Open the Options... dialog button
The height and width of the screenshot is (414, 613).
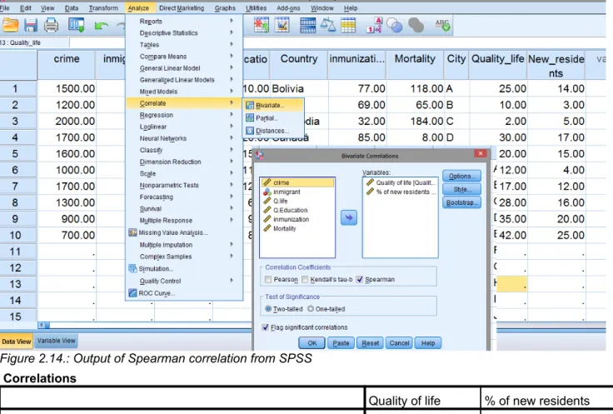tap(461, 176)
